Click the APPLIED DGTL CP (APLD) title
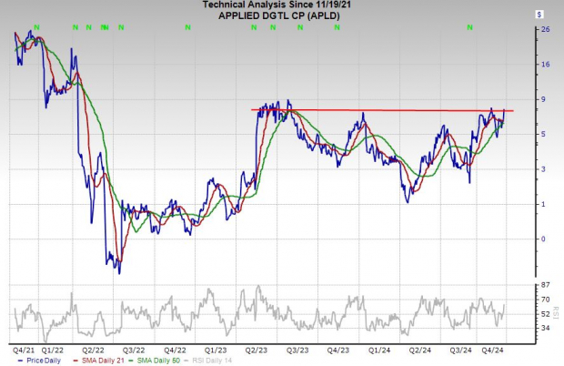The image size is (564, 366). point(280,15)
